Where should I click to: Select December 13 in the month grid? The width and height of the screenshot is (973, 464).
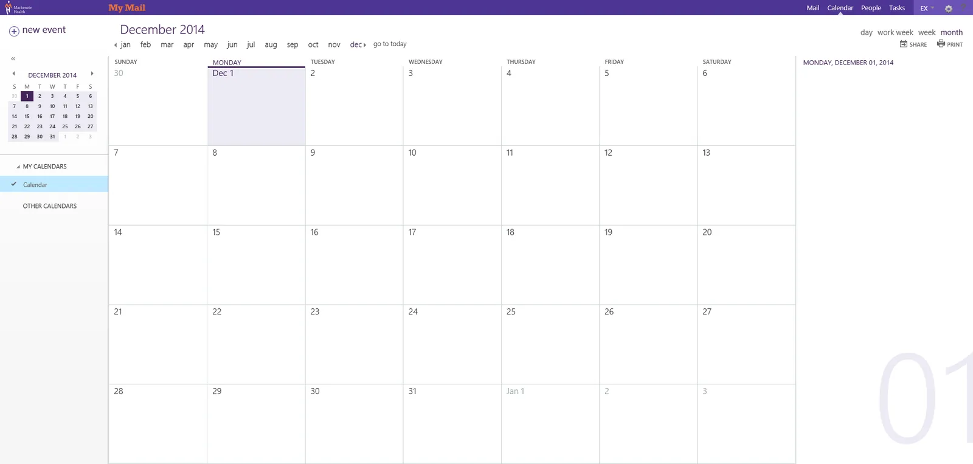(x=746, y=185)
